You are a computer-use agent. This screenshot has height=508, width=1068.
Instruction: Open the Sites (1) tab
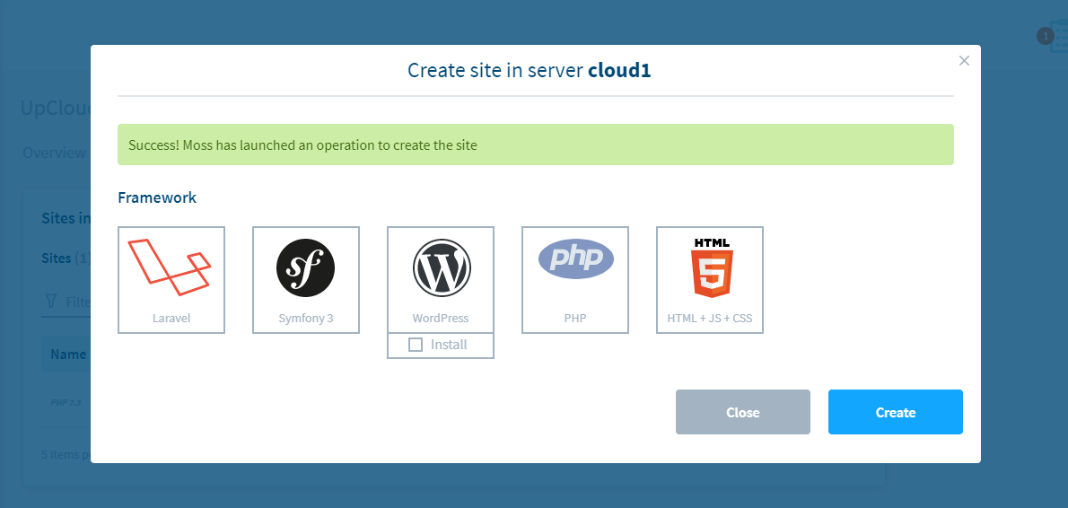(66, 258)
